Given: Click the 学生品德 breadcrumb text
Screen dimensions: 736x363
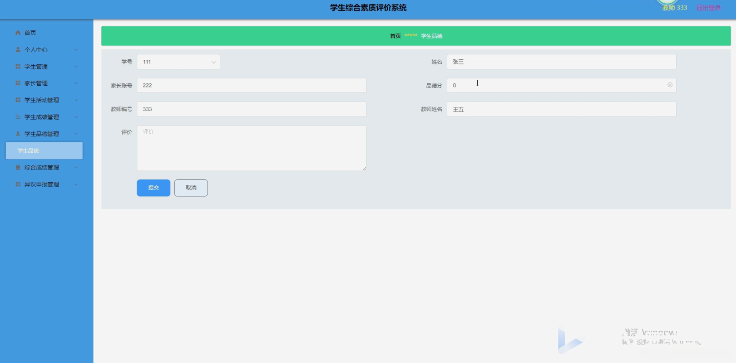Looking at the screenshot, I should point(432,36).
